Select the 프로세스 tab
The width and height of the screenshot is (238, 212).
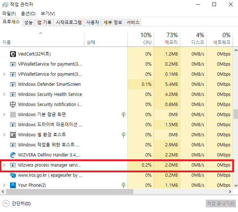[x=11, y=22]
